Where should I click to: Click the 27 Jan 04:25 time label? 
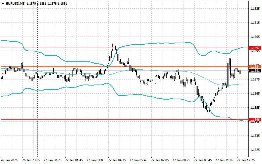(117, 160)
